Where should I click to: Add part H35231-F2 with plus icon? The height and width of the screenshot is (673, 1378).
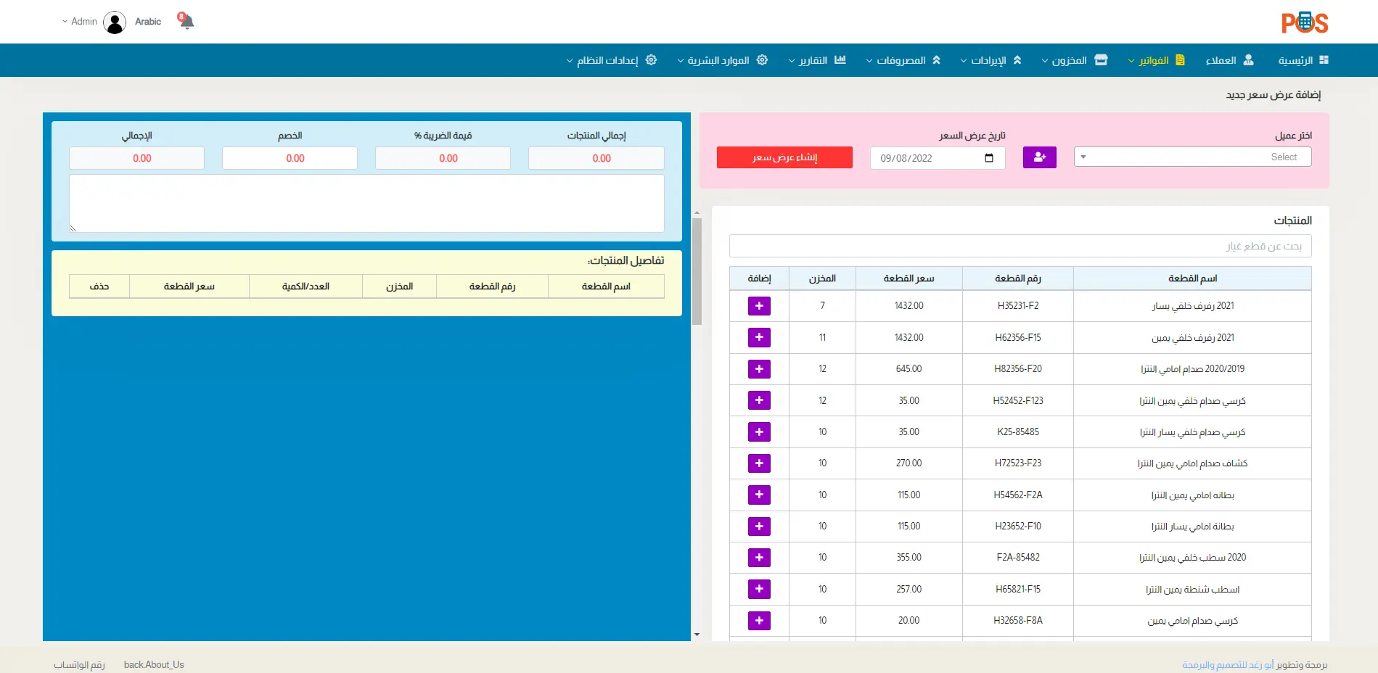coord(759,306)
